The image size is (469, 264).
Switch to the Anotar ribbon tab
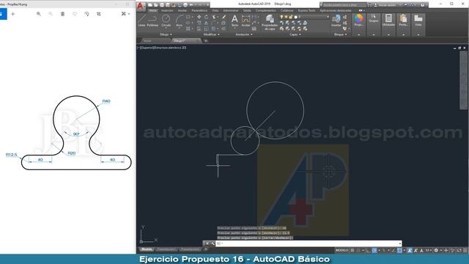pyautogui.click(x=182, y=10)
